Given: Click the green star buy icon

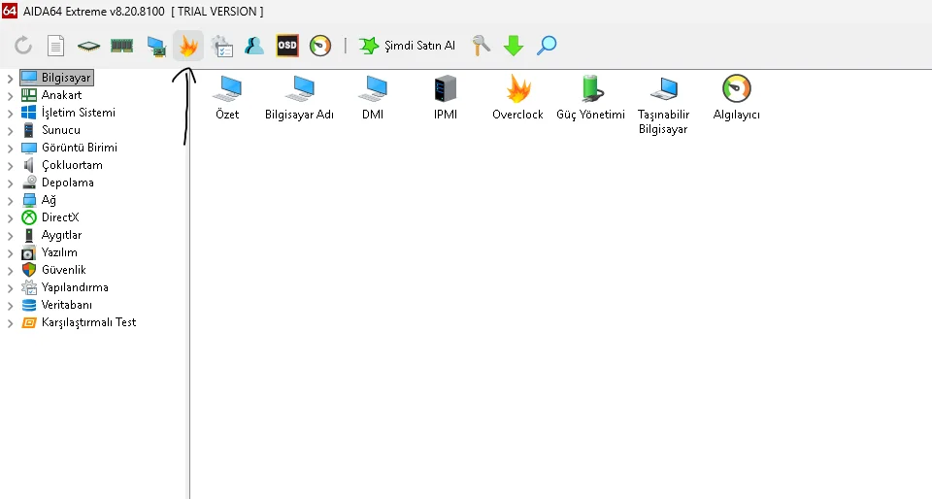Looking at the screenshot, I should click(x=369, y=46).
